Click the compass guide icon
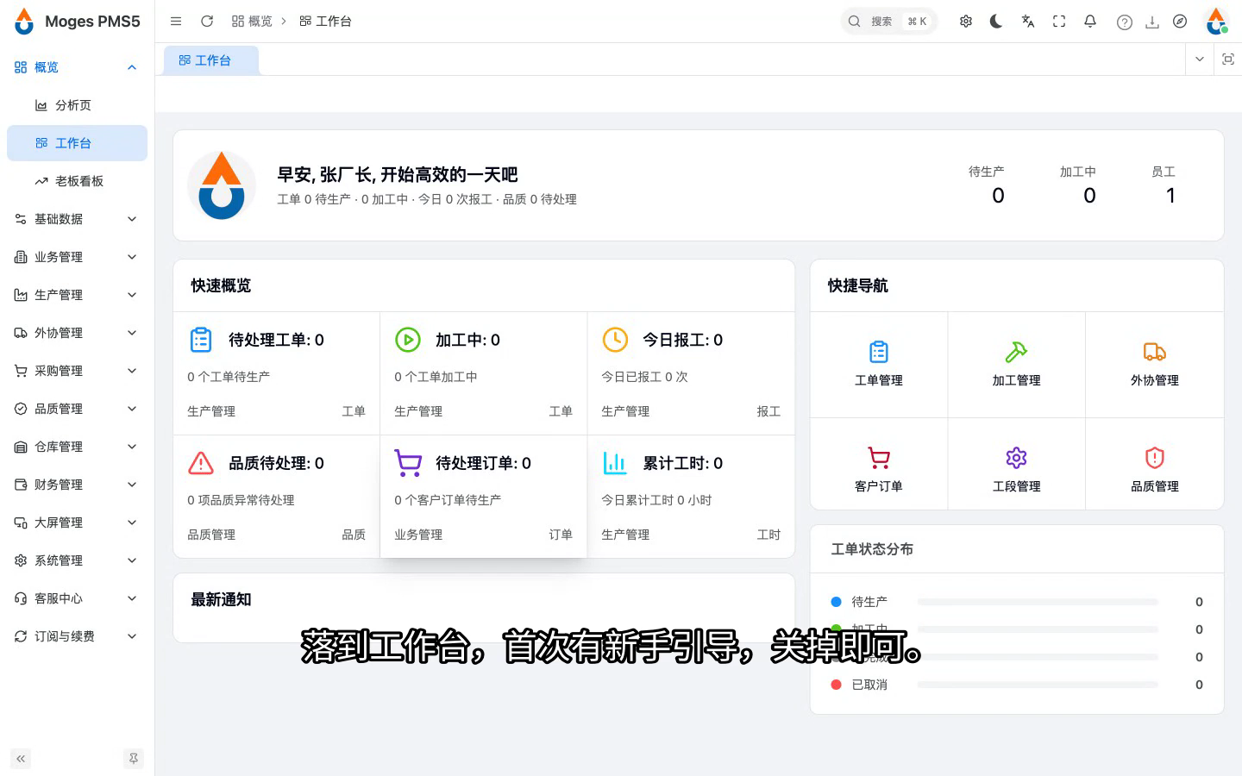1242x776 pixels. click(1180, 22)
